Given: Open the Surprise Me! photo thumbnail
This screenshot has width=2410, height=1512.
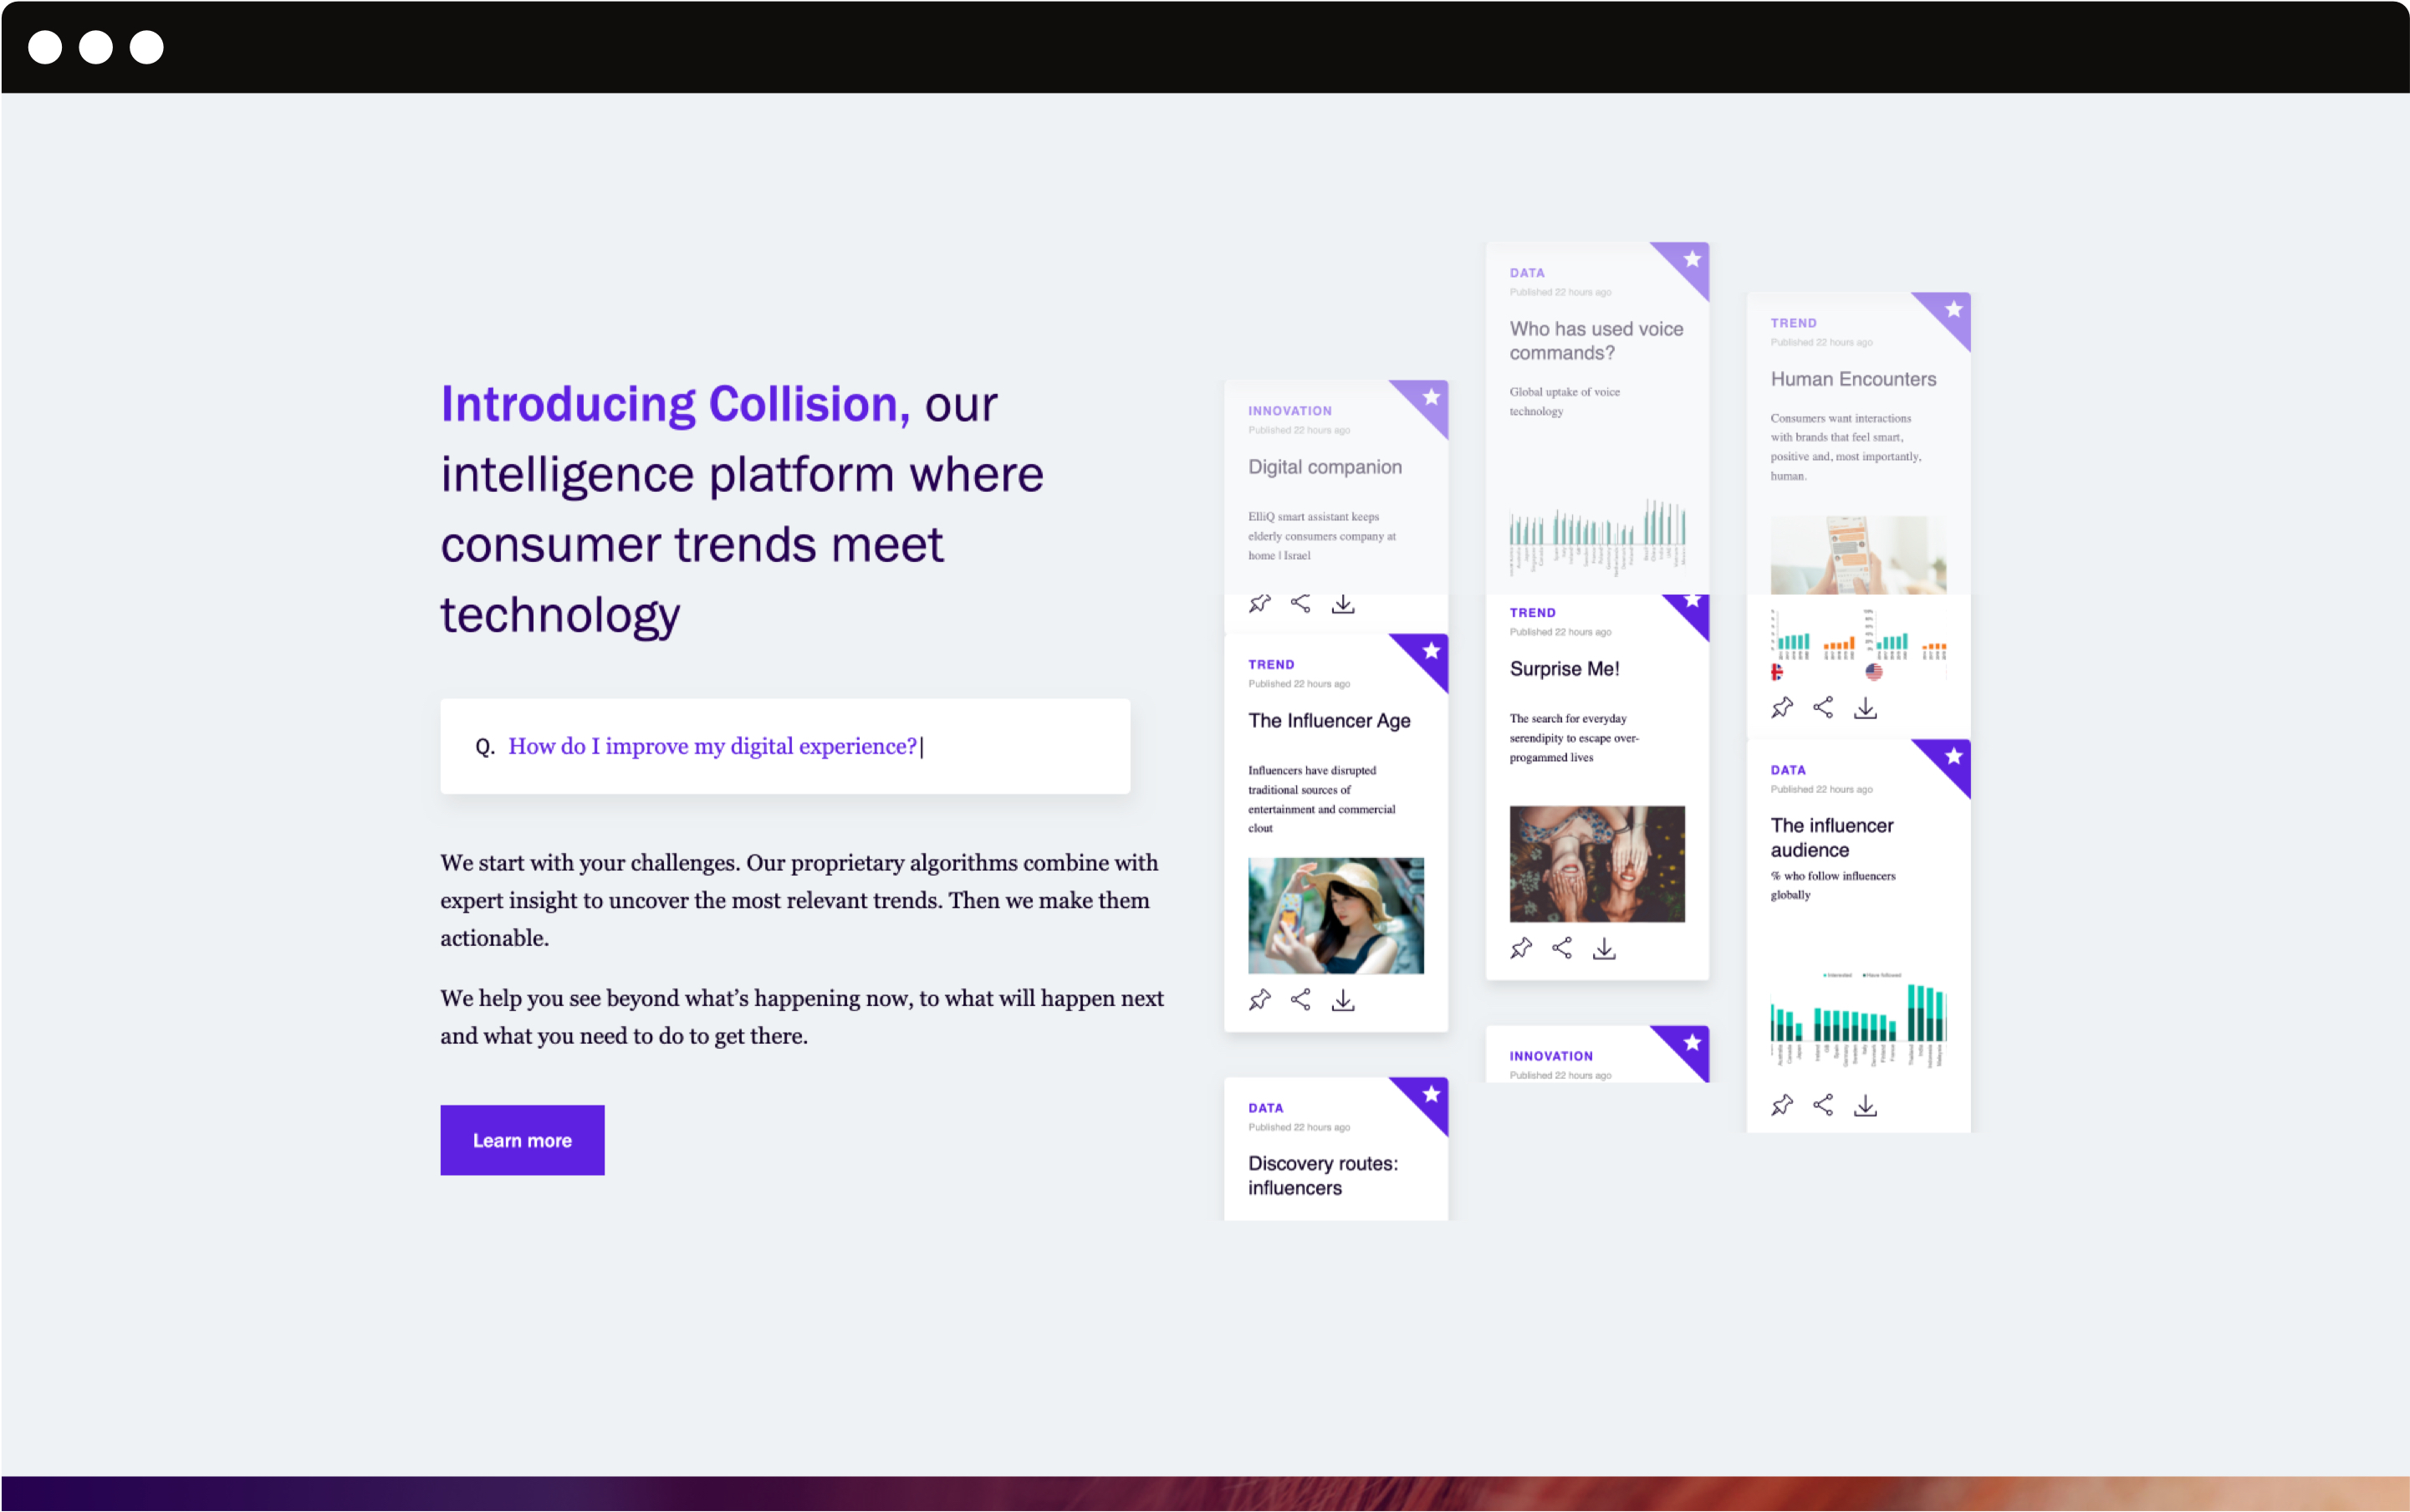Looking at the screenshot, I should [x=1596, y=863].
